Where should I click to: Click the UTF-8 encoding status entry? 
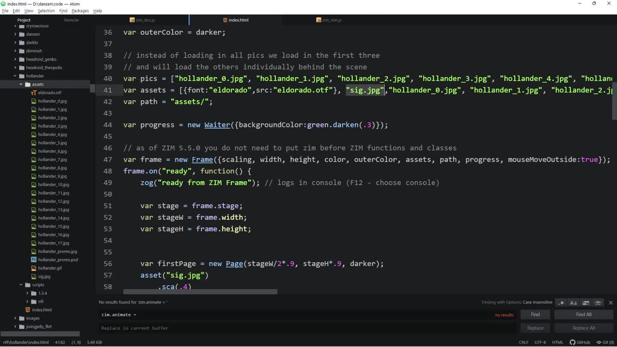click(540, 342)
